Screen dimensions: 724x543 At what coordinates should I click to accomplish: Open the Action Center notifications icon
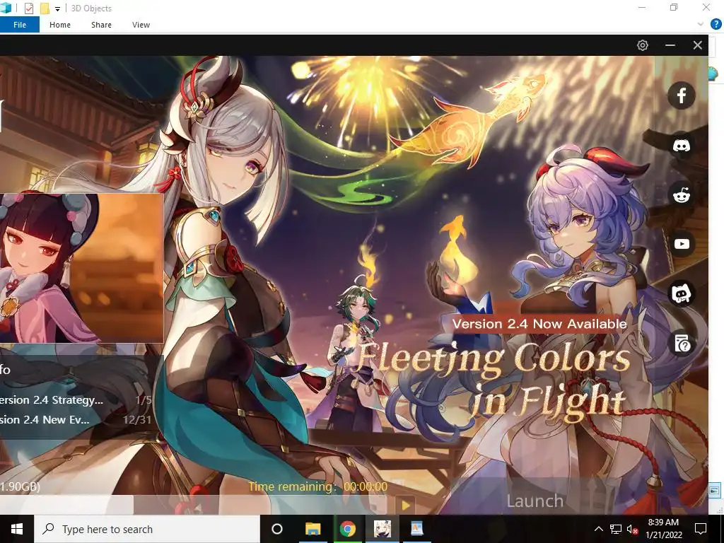point(701,529)
